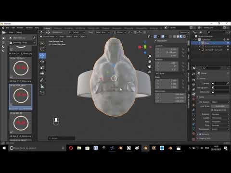The width and height of the screenshot is (231, 173).
Task: Select the Measure tool
Action: 42,86
